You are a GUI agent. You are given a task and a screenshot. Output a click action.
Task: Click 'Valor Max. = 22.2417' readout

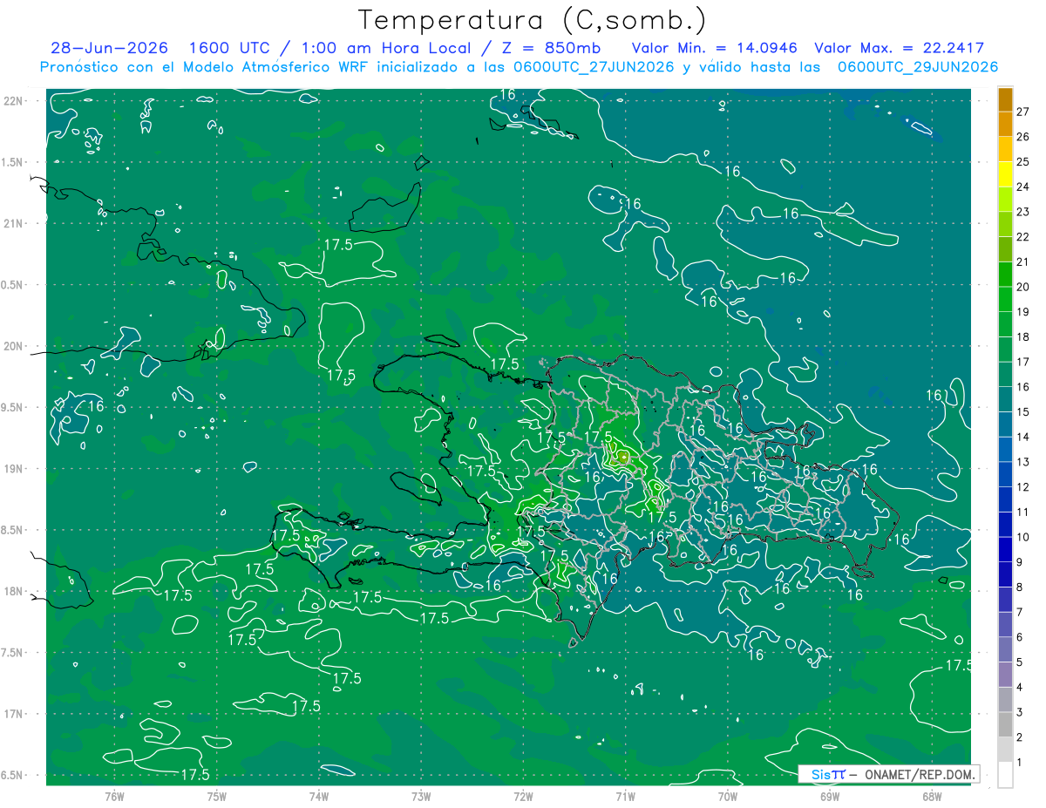899,49
